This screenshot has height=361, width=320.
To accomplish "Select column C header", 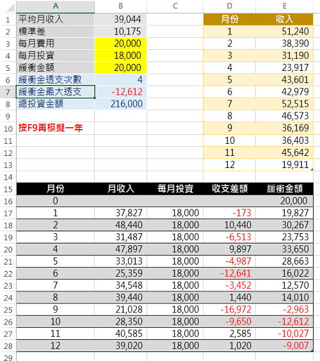I will coord(175,6).
